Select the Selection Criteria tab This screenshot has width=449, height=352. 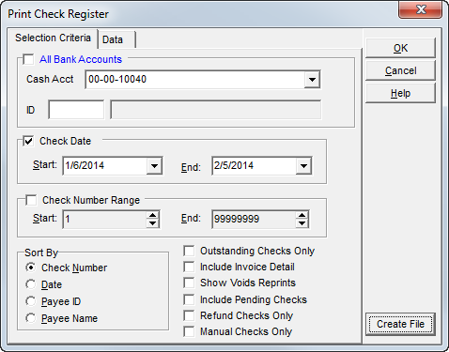[53, 38]
